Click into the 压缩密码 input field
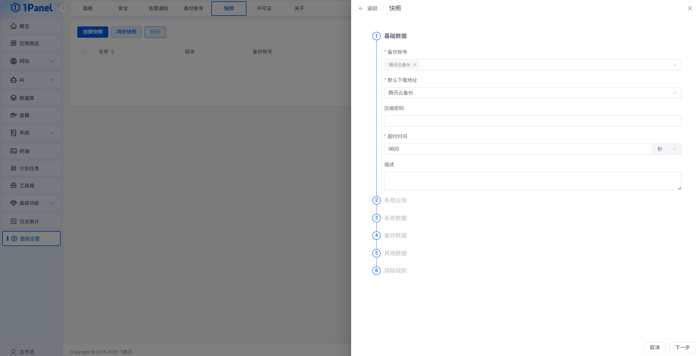The image size is (698, 356). pyautogui.click(x=532, y=121)
